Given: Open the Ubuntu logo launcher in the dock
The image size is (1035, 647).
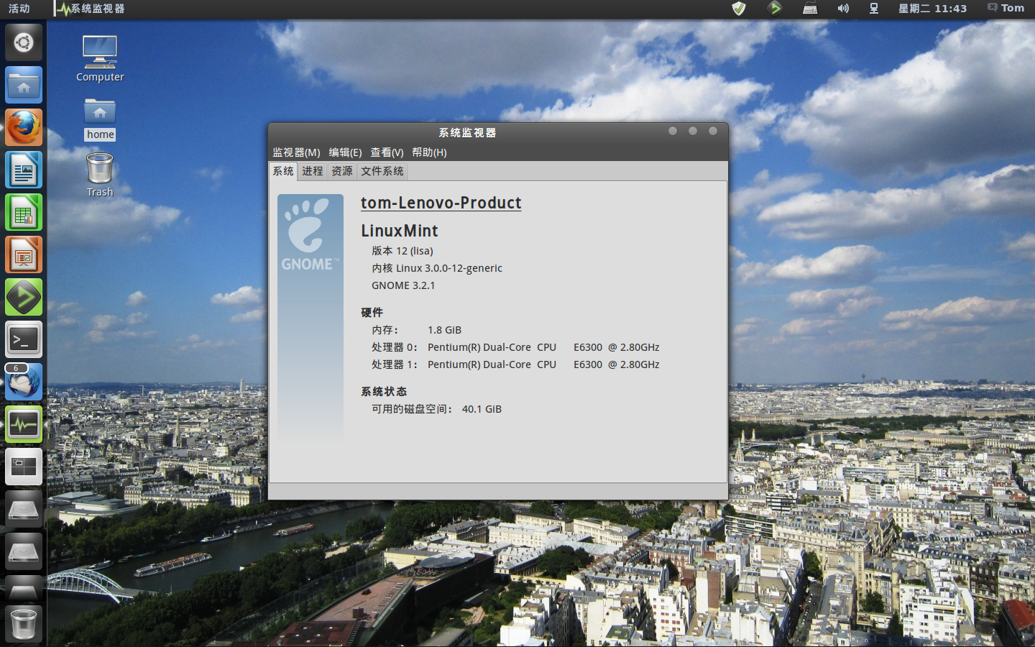Looking at the screenshot, I should [24, 42].
